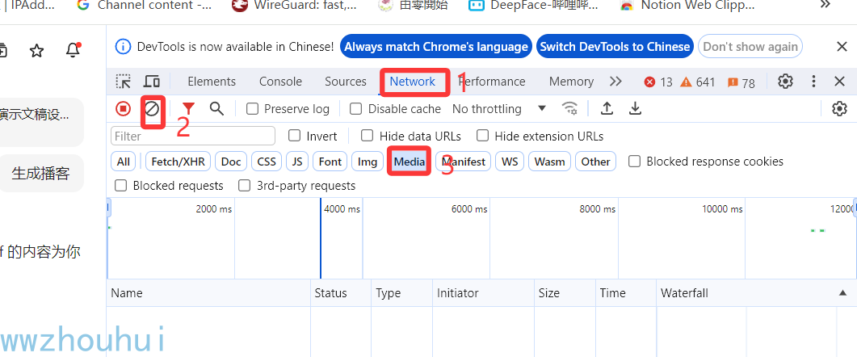Image resolution: width=857 pixels, height=357 pixels.
Task: Click the import HAR upload icon
Action: (607, 108)
